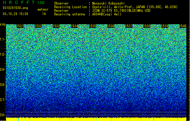The width and height of the screenshot is (190, 121).
Task: Click the 1540 time marker label
Action: pos(183,26)
